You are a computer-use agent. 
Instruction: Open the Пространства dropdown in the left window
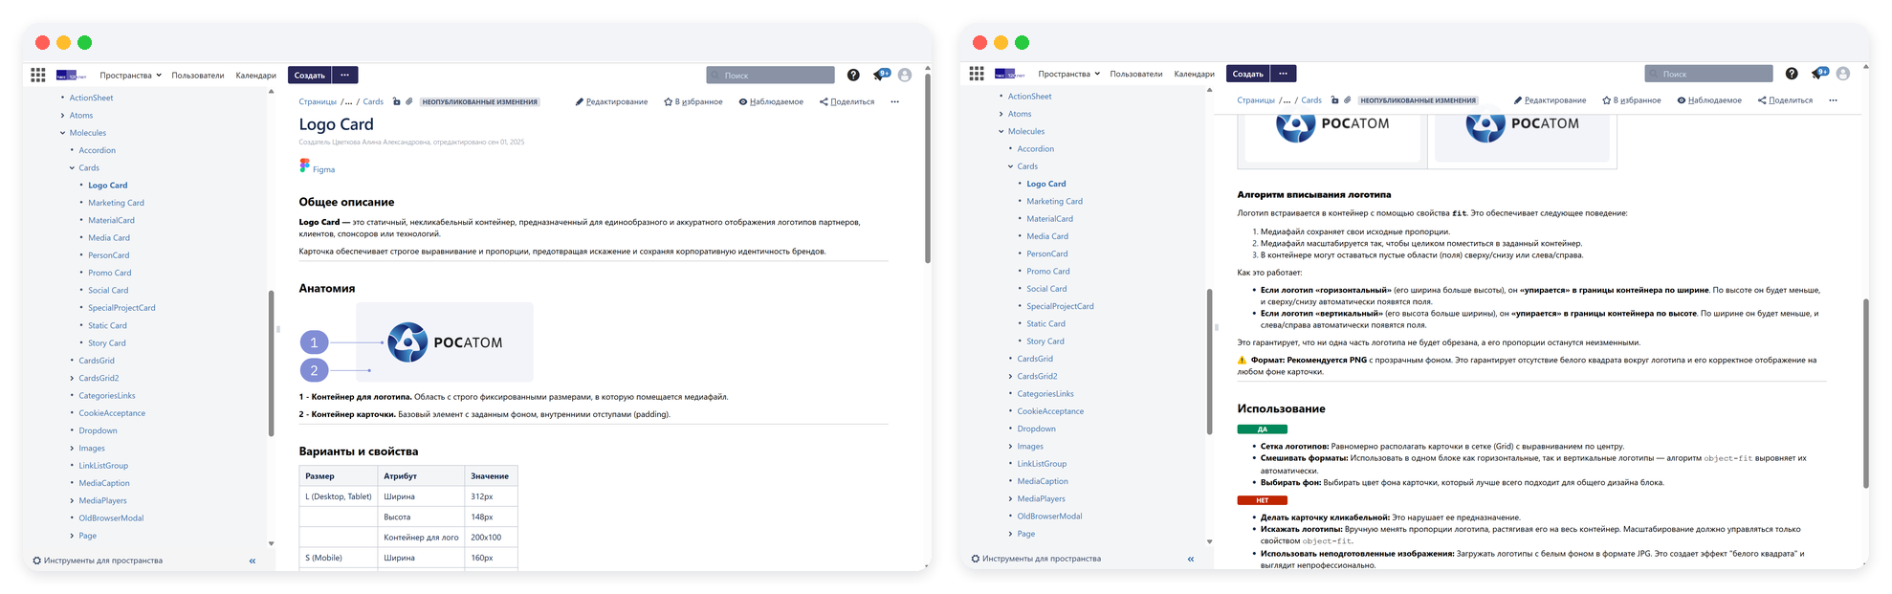131,76
